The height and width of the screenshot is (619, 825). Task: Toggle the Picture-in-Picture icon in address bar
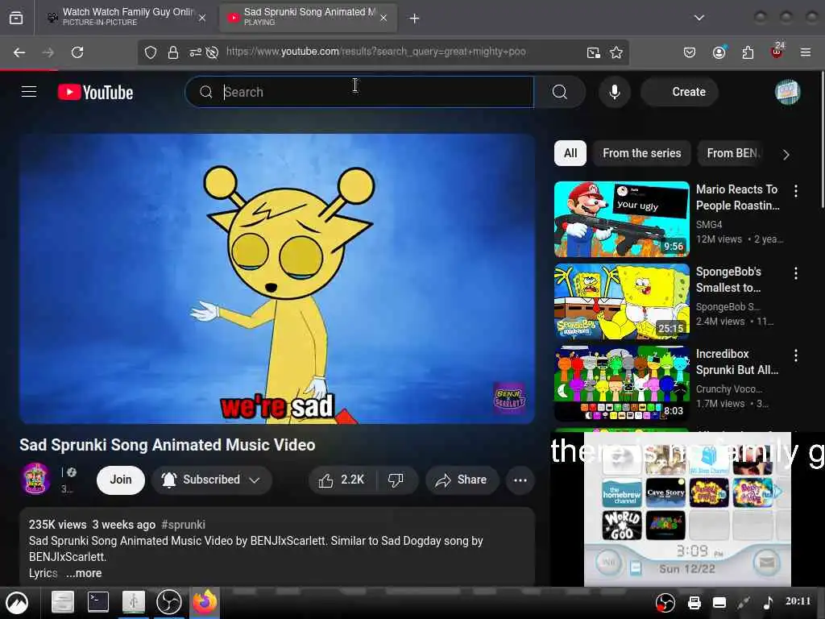(x=594, y=52)
